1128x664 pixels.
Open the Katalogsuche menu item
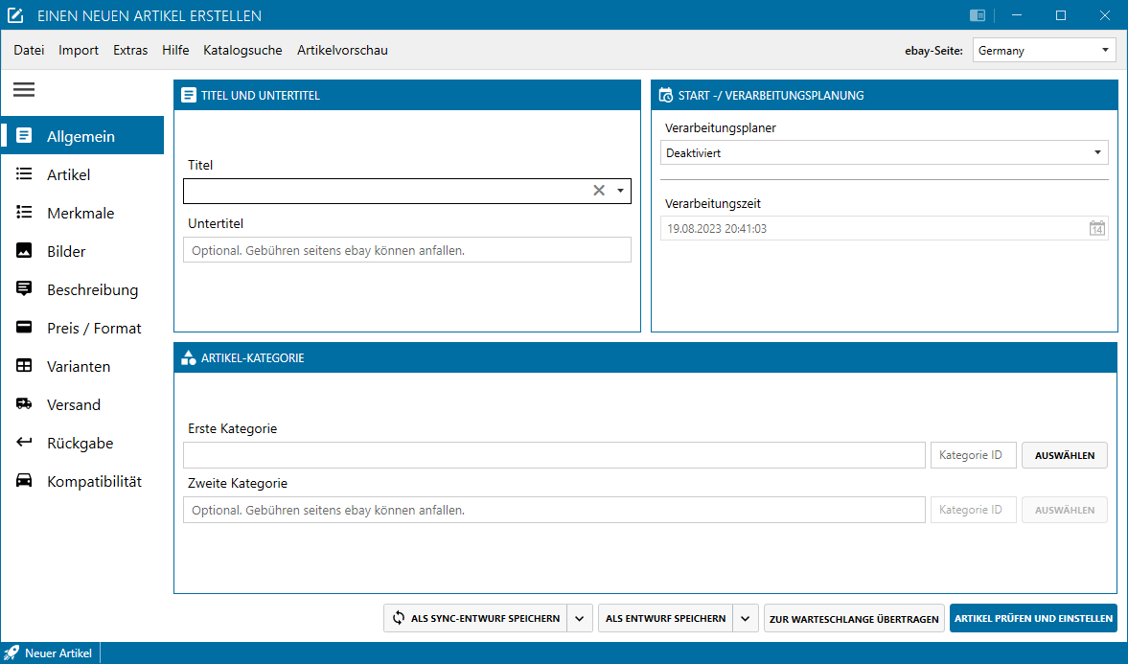[x=242, y=51]
